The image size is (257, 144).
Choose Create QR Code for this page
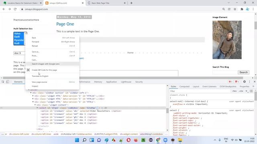[52, 70]
